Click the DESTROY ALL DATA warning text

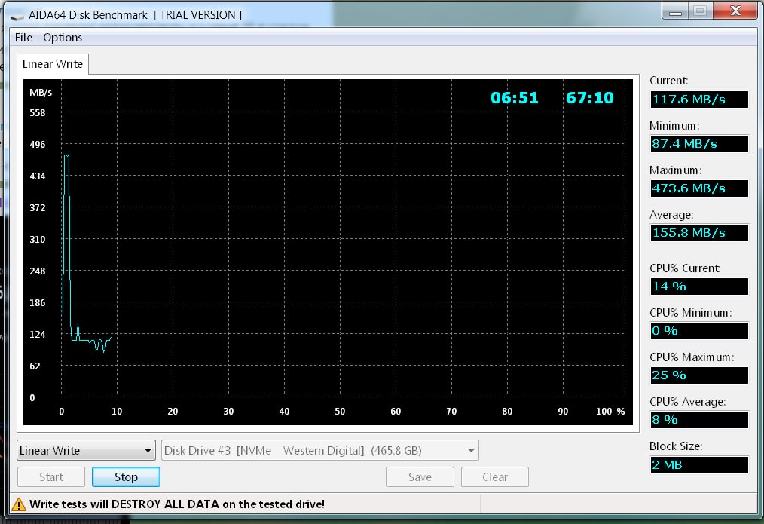(177, 504)
